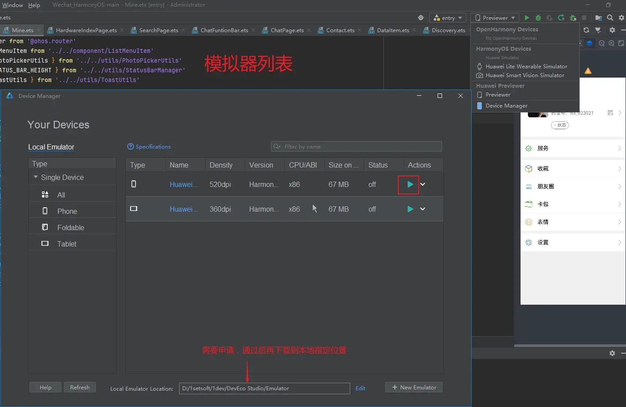Click the Filter by name search field
Viewport: 626px width, 407px height.
click(356, 146)
